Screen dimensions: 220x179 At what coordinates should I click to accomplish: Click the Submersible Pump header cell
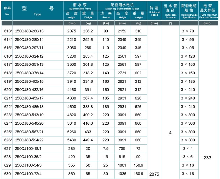click(79, 6)
